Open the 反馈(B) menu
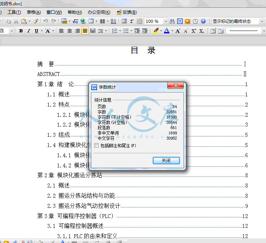The width and height of the screenshot is (266, 243). [x=127, y=12]
